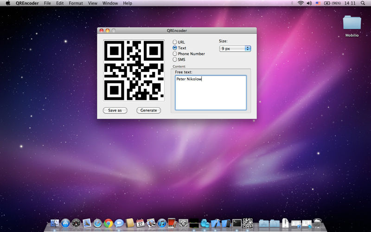Select the Text radio button
Image resolution: width=371 pixels, height=232 pixels.
(175, 48)
